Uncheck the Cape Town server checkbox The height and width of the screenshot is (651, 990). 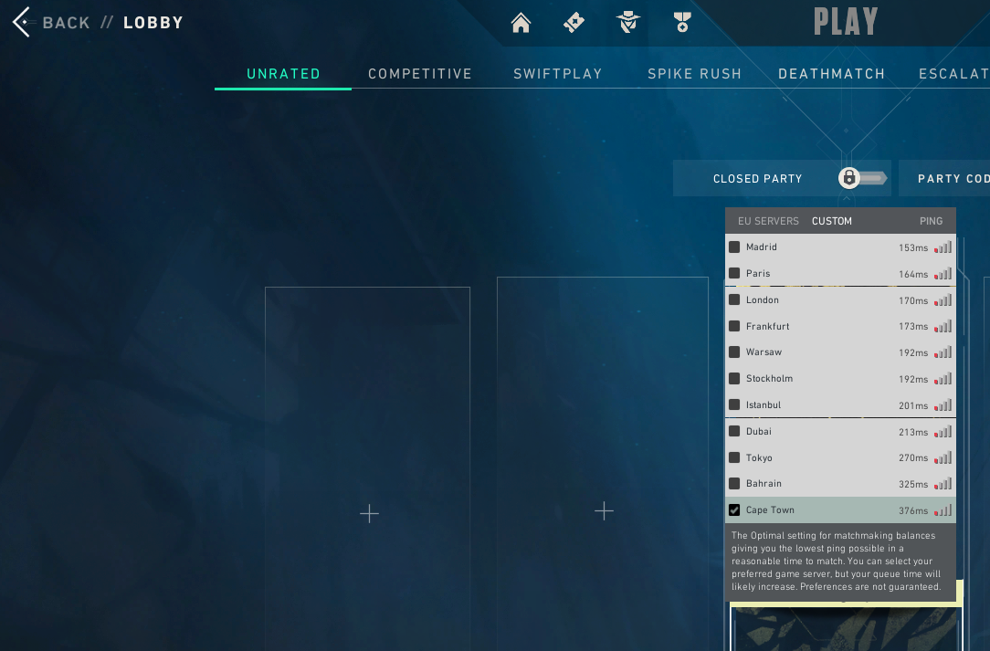coord(734,510)
